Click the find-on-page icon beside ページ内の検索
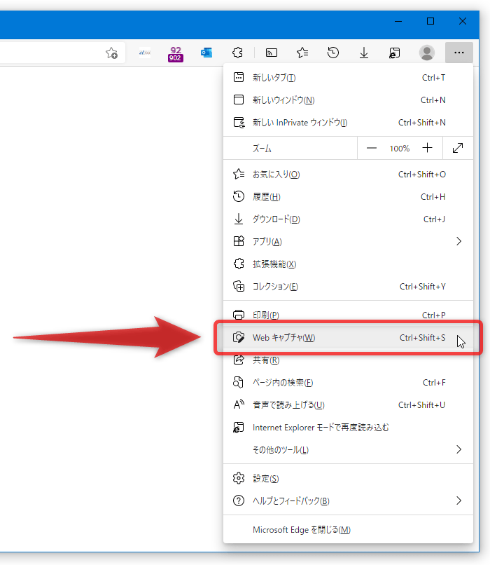Screen dimensions: 490x565 (238, 382)
